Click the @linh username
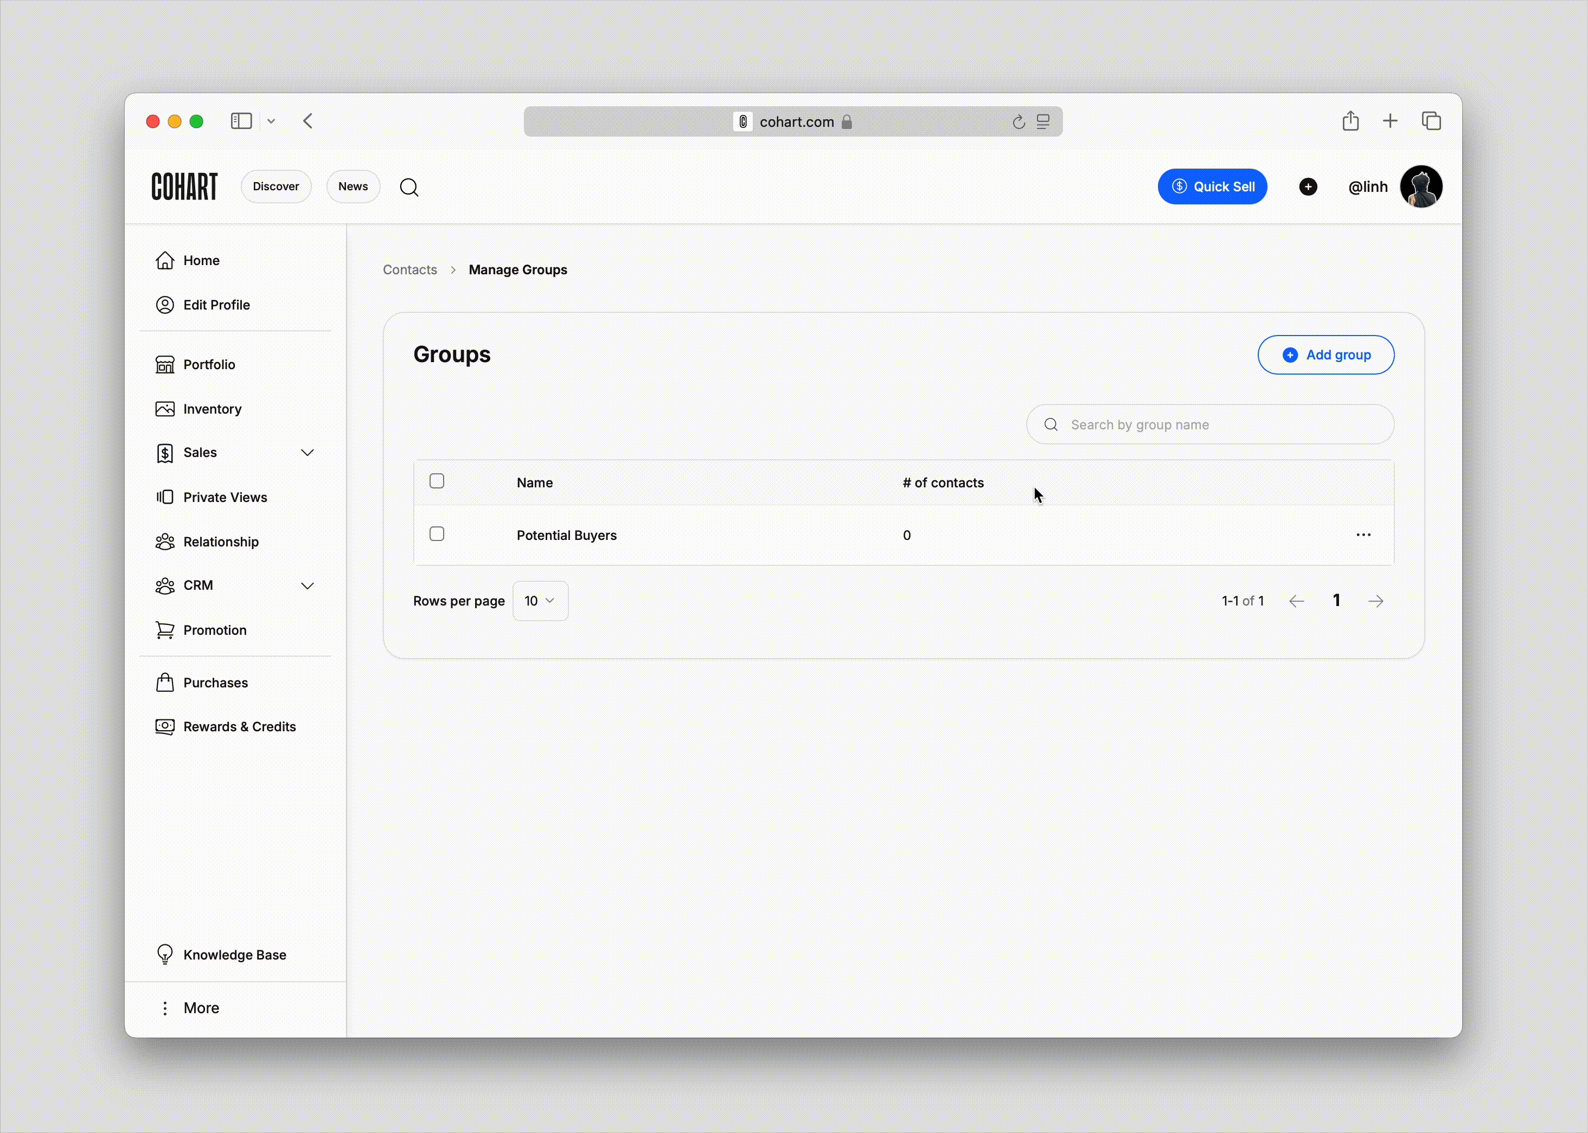 point(1368,187)
